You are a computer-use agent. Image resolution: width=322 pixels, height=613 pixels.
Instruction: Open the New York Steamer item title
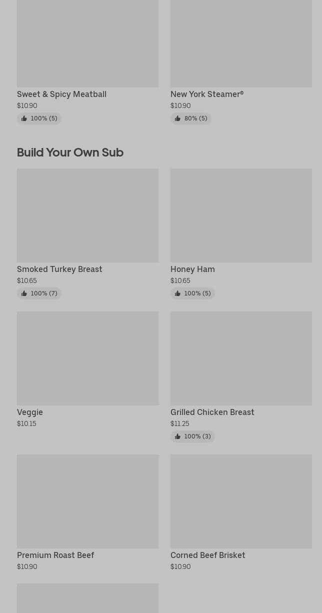207,94
